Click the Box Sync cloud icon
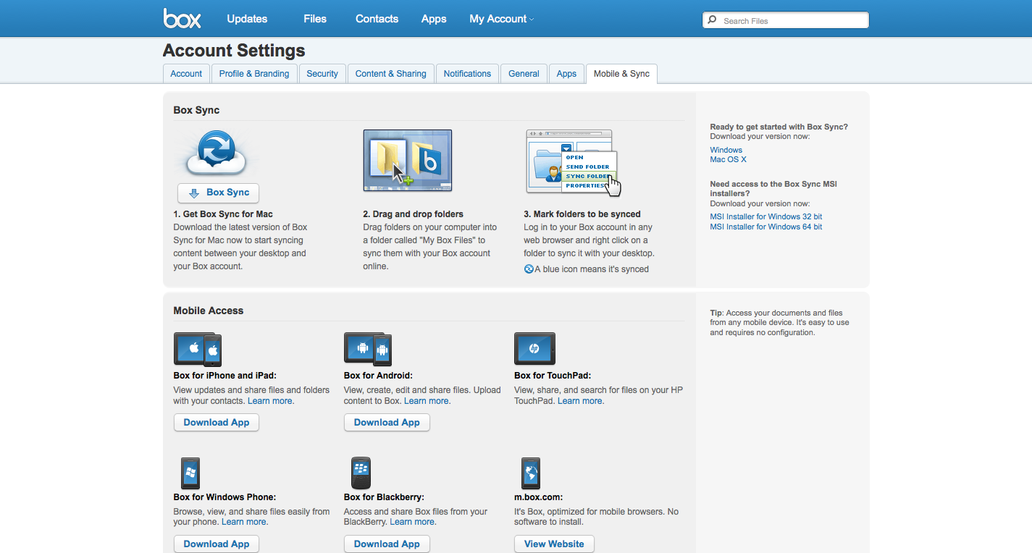 pos(217,153)
